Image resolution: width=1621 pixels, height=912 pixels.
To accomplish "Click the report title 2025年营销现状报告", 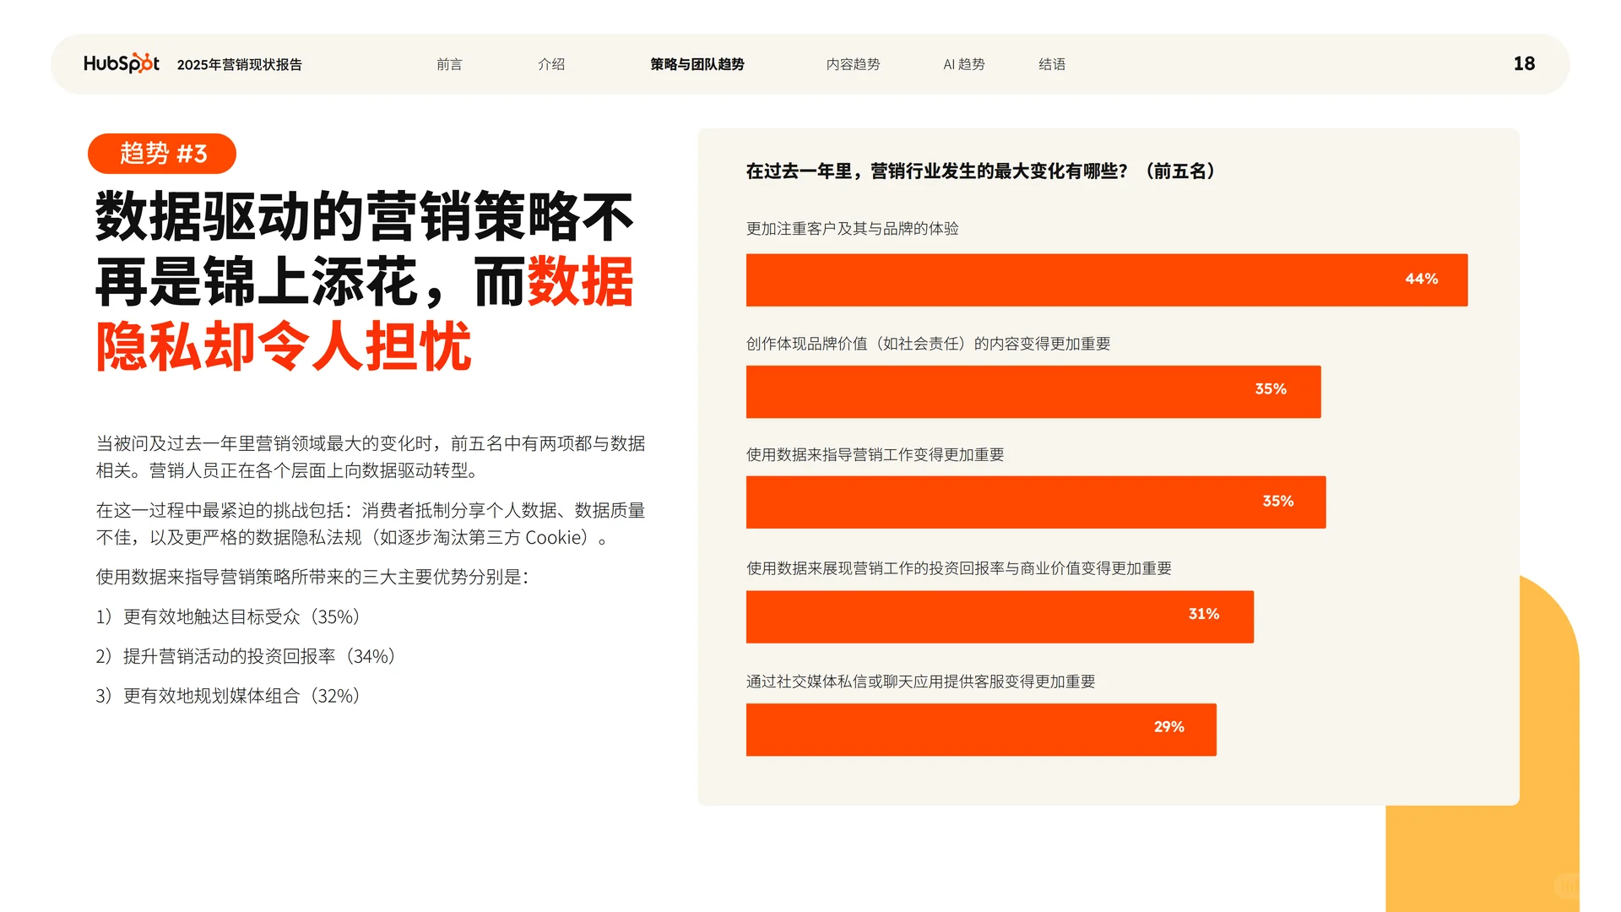I will (x=241, y=64).
